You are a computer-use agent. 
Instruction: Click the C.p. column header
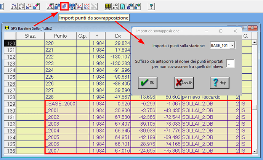[x=83, y=36]
